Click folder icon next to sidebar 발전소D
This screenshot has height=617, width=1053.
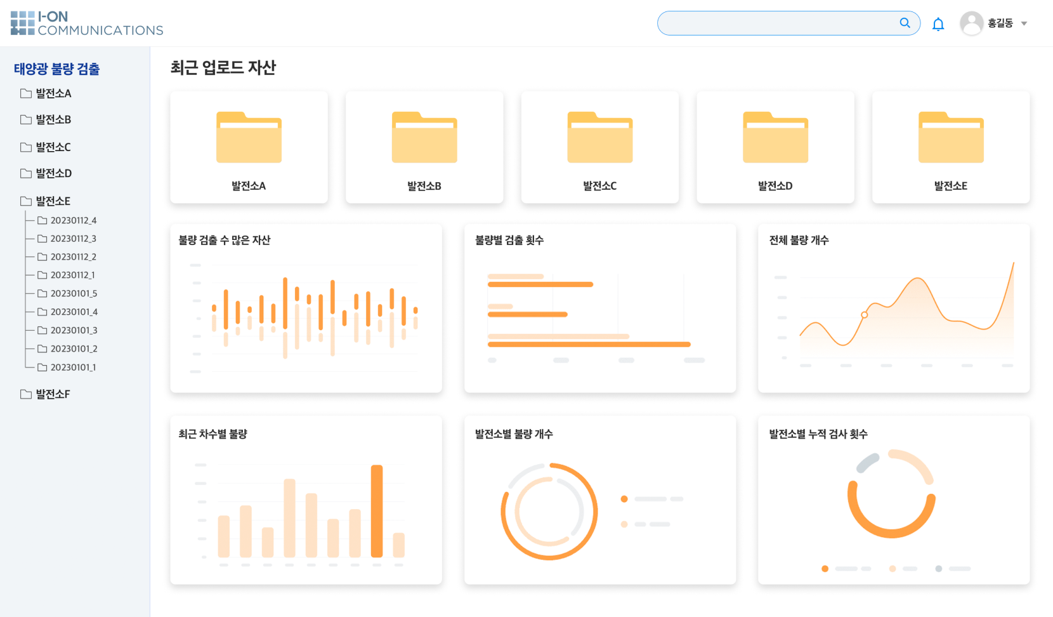click(26, 173)
